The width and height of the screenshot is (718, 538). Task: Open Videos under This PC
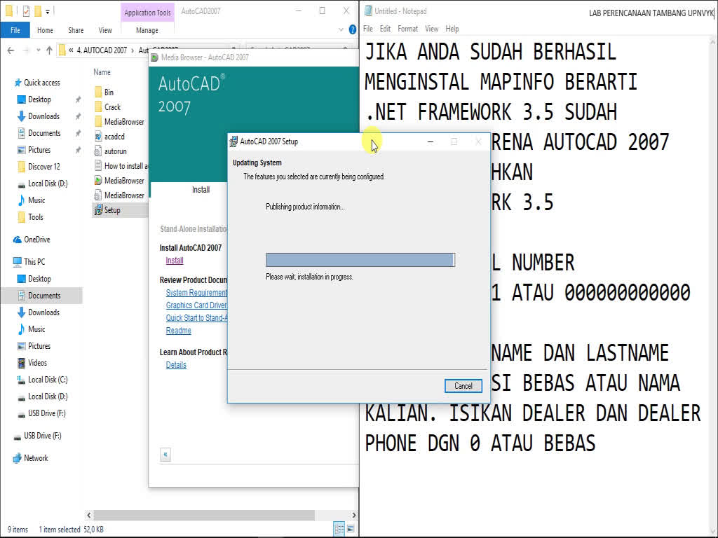click(32, 363)
